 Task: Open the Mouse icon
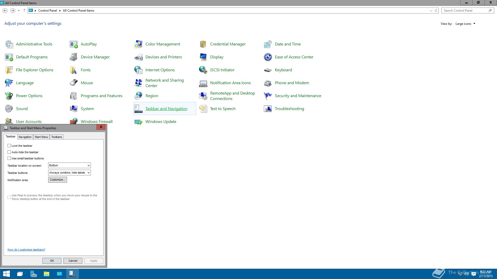(x=74, y=83)
